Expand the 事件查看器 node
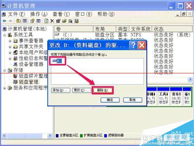The image size is (194, 146). (10, 41)
